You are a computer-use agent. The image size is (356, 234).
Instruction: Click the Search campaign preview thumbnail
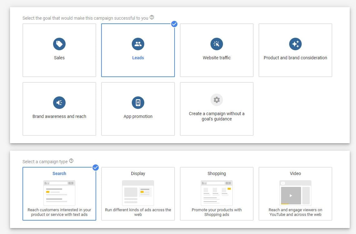[59, 193]
